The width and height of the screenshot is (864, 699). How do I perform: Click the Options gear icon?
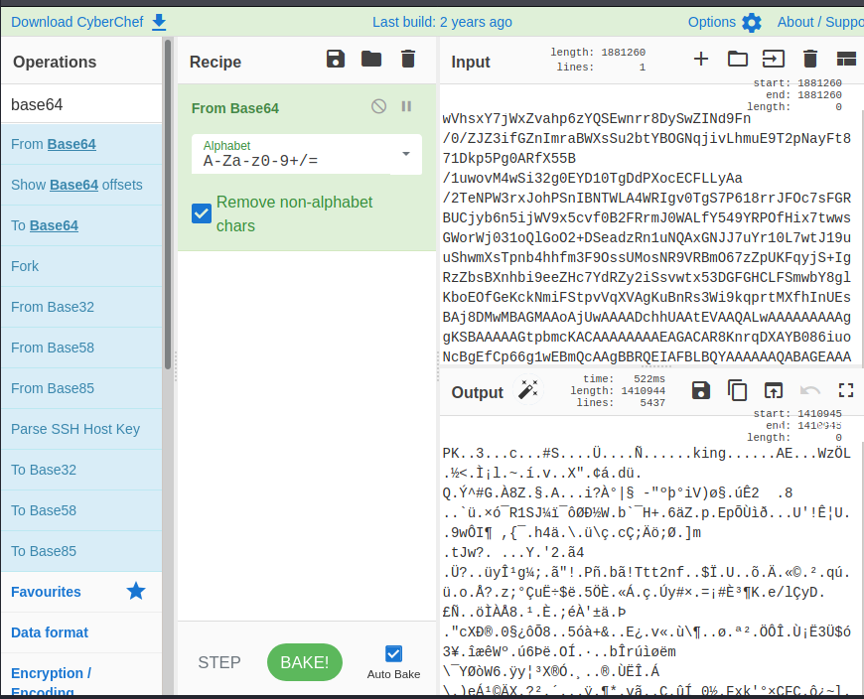752,23
